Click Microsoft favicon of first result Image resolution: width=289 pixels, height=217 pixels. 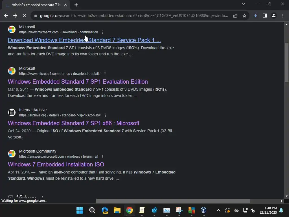click(12, 29)
